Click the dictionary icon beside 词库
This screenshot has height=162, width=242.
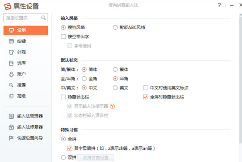coord(11,63)
